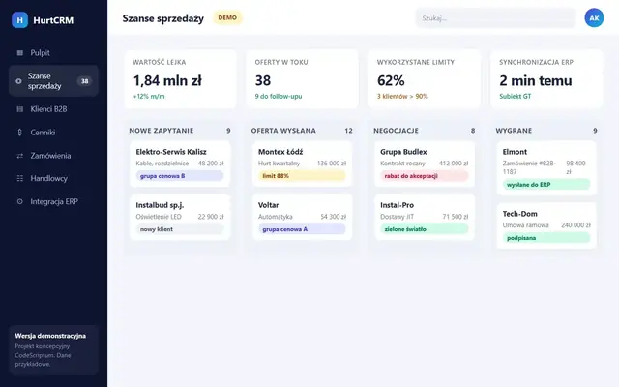The width and height of the screenshot is (619, 387).
Task: Open the Grupa Budlex deal card
Action: pos(425,164)
